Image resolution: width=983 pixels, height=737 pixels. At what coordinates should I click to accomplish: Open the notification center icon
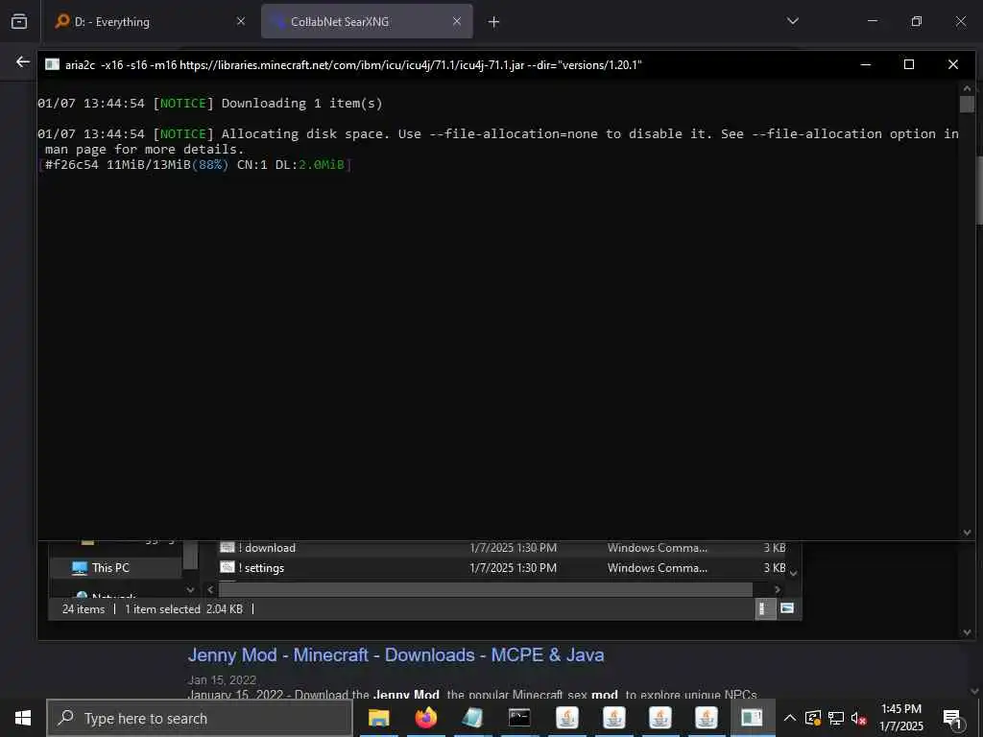coord(952,718)
